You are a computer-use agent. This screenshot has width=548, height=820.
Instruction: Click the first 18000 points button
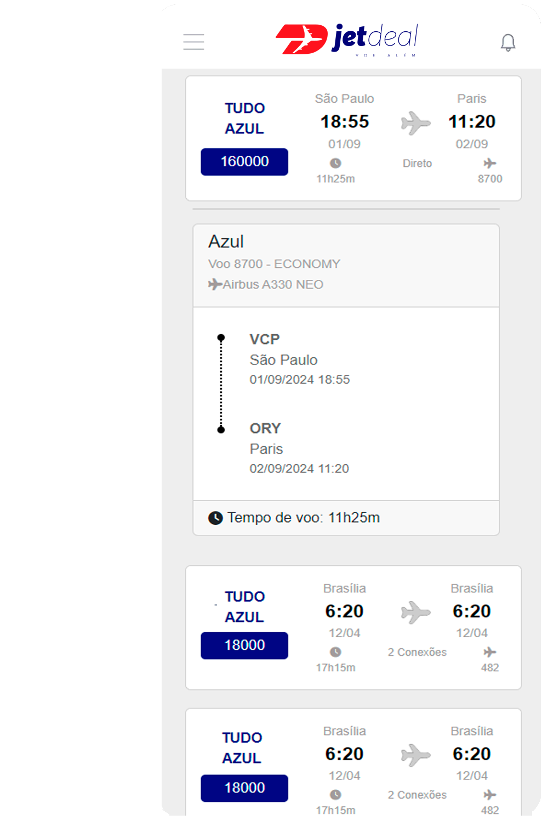pyautogui.click(x=244, y=645)
